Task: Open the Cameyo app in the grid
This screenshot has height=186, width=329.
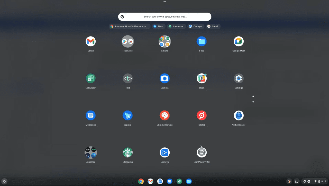Action: [x=164, y=153]
